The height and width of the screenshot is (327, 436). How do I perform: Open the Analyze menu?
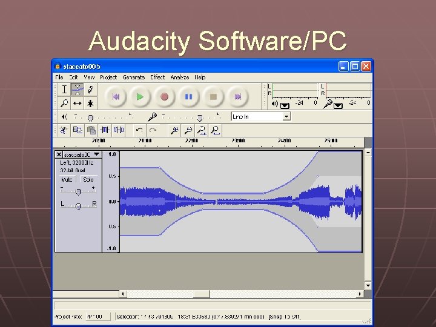click(180, 78)
